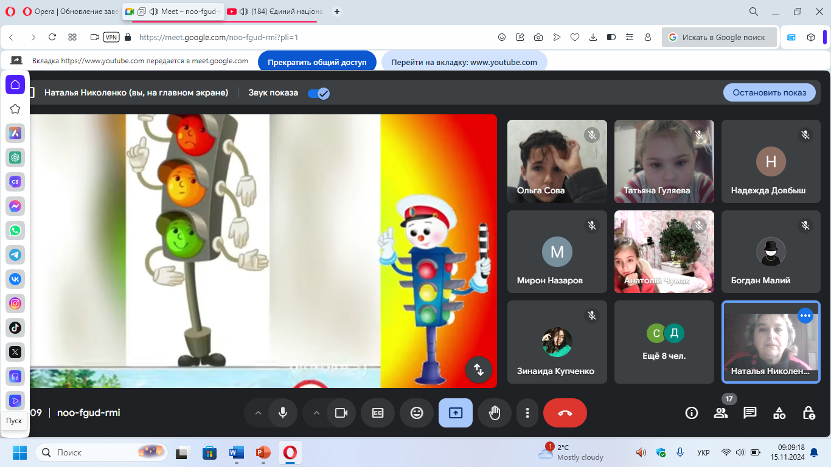Click the address bar URL
This screenshot has height=467, width=831.
pyautogui.click(x=218, y=37)
